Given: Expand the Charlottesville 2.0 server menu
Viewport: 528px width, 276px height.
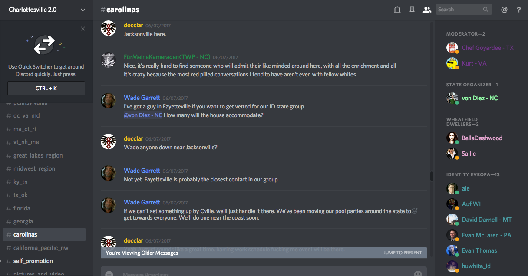Looking at the screenshot, I should [83, 10].
